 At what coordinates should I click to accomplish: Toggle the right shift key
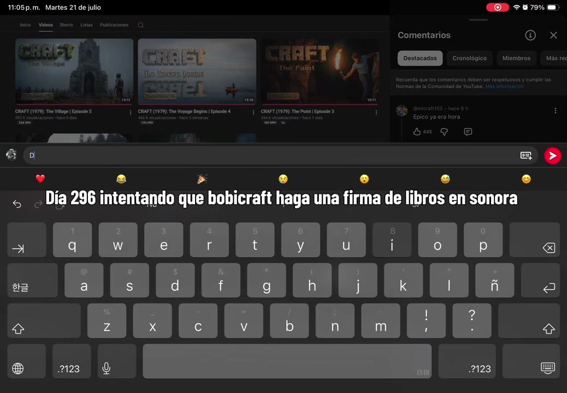[529, 321]
